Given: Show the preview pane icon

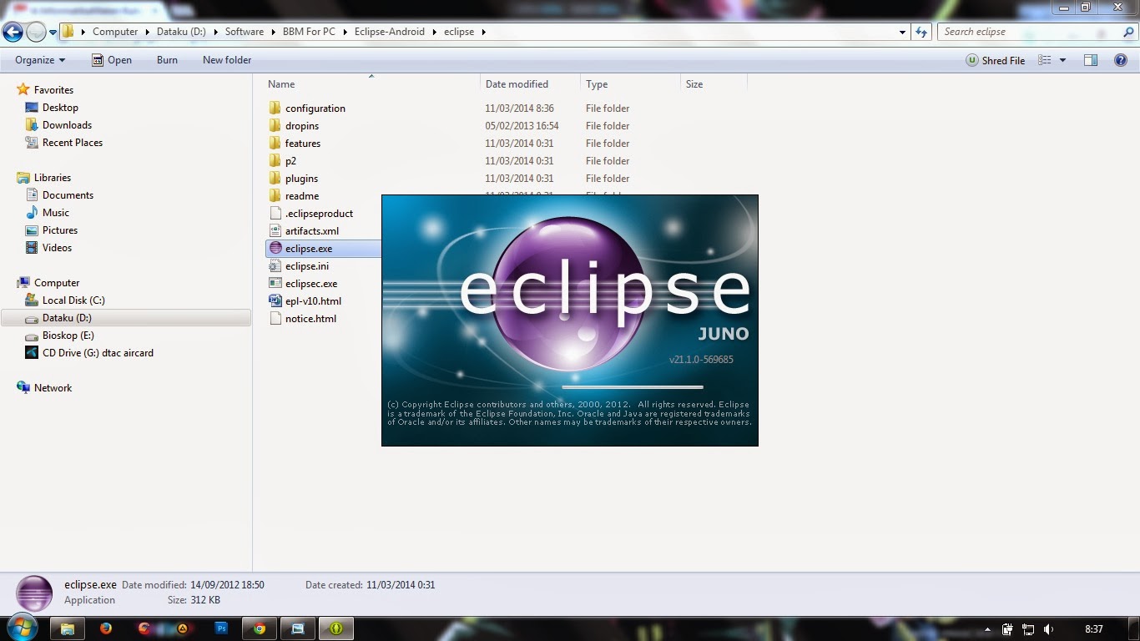Looking at the screenshot, I should click(x=1091, y=59).
